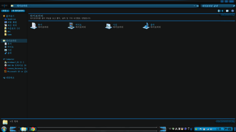Screen dimensions: 236x132
Task: Toggle the preview pane button
Action: point(227,11)
